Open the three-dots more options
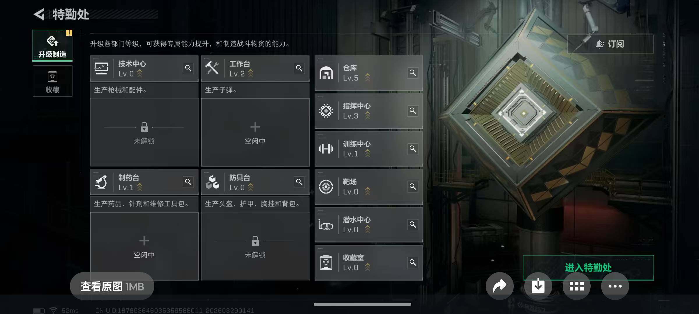This screenshot has width=699, height=314. coord(615,286)
